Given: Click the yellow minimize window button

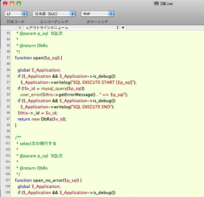Looking at the screenshot, I should 12,4.
